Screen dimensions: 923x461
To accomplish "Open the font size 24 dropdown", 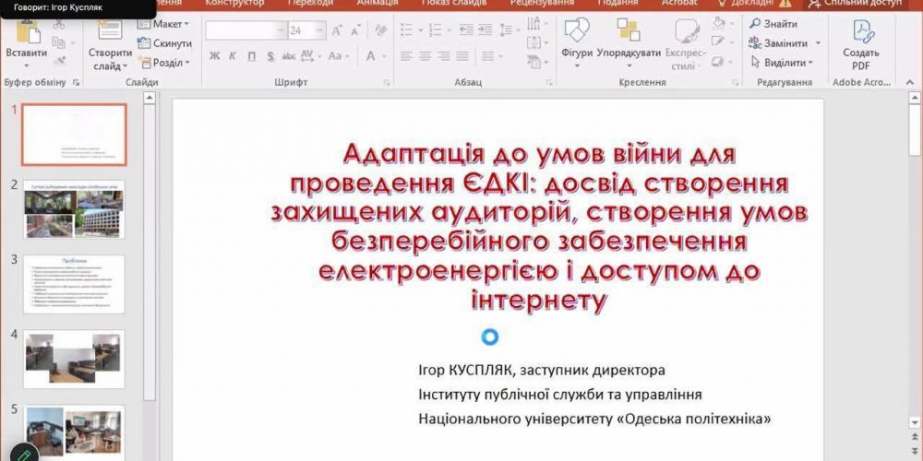I will click(x=320, y=30).
